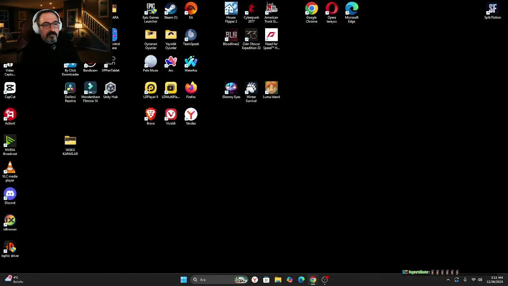Click Need for Speed shortcut
The width and height of the screenshot is (508, 286).
(271, 39)
